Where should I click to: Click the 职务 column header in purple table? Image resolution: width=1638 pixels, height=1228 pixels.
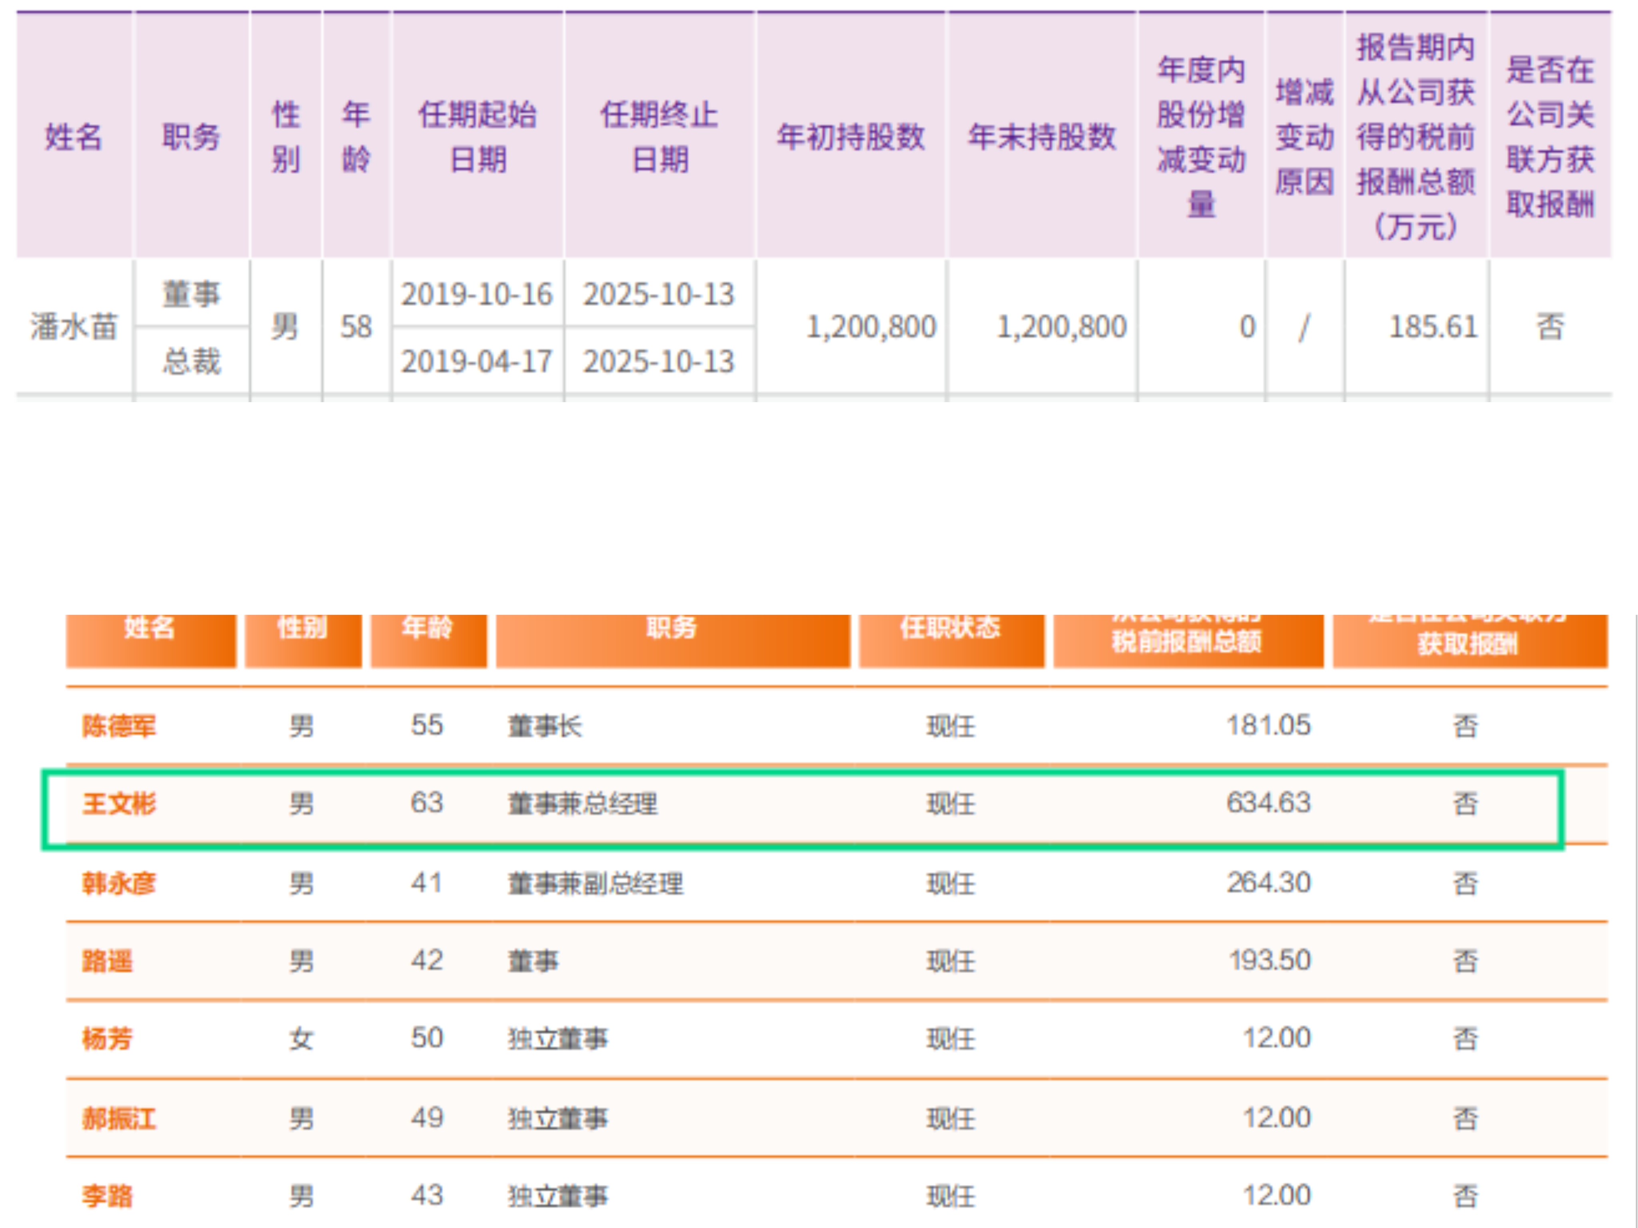point(191,137)
